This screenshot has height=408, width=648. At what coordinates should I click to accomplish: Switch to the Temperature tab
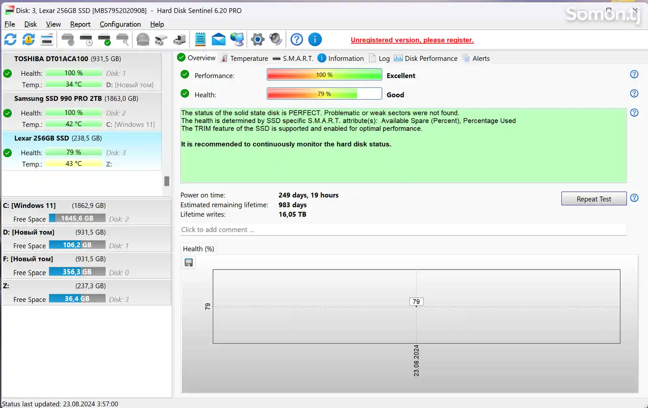(245, 58)
